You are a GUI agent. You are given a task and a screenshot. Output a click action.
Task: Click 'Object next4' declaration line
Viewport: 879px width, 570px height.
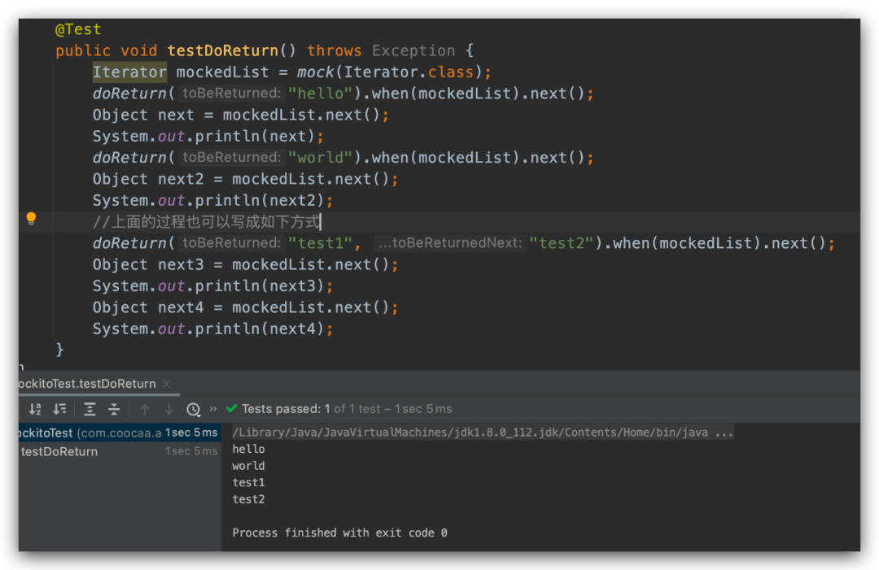point(246,307)
